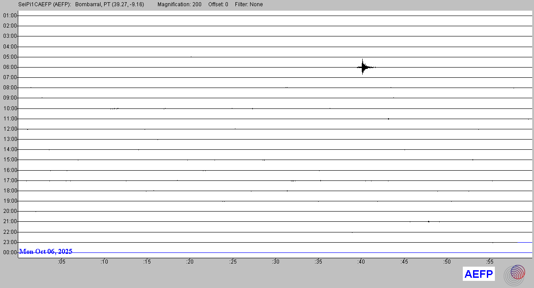Screen dimensions: 534x288
Task: Click the :05 minute axis tick label
Action: pos(61,262)
